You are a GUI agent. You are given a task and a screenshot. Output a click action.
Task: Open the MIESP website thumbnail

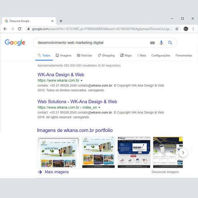point(134,152)
